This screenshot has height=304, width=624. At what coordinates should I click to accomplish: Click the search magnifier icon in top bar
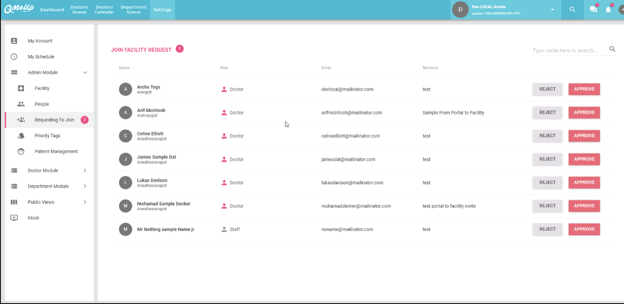pyautogui.click(x=572, y=10)
